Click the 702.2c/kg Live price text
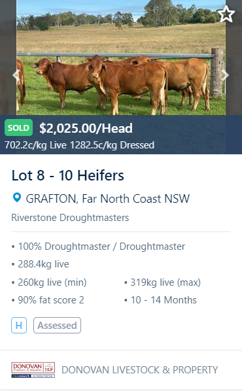 click(x=36, y=145)
